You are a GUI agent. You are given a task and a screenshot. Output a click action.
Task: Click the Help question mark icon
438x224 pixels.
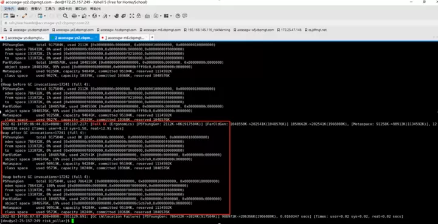(178, 16)
